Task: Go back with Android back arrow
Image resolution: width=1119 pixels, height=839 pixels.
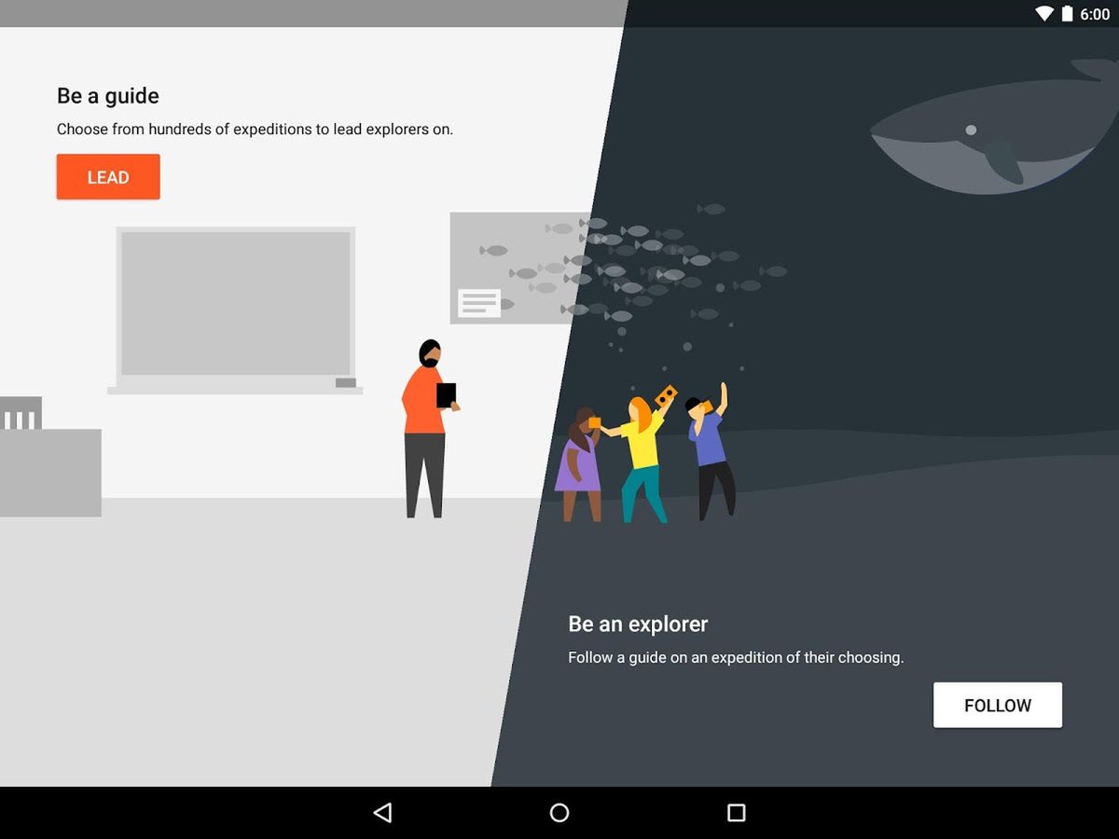Action: [x=382, y=813]
